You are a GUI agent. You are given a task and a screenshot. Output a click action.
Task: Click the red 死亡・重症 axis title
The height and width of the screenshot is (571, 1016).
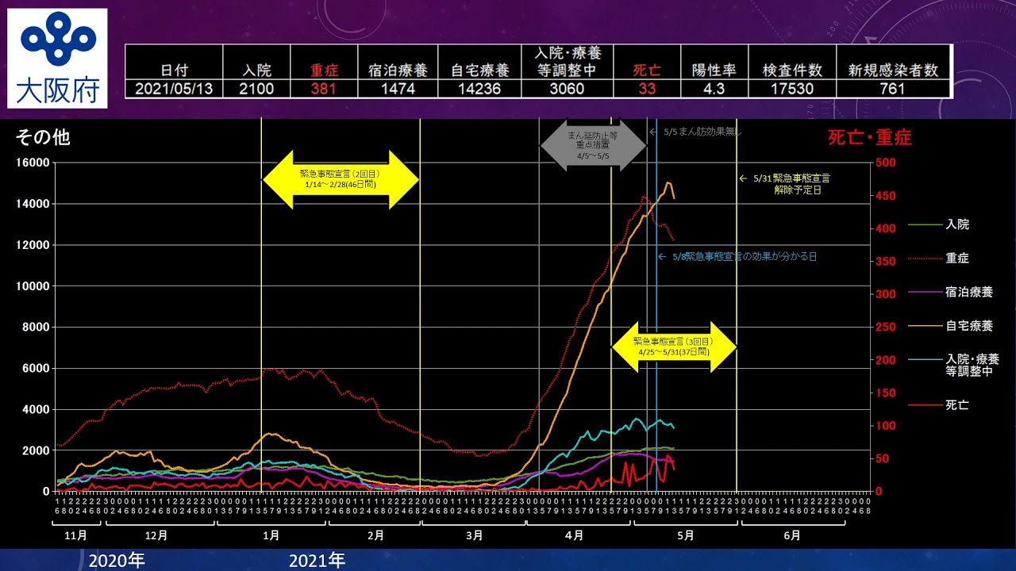point(870,138)
